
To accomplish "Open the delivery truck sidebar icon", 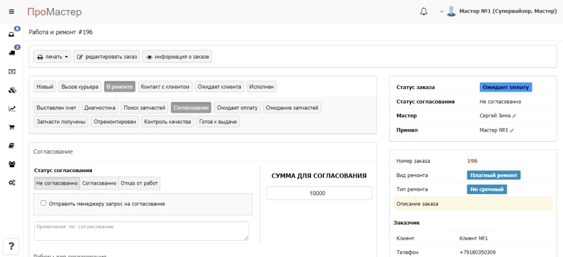I will [11, 53].
